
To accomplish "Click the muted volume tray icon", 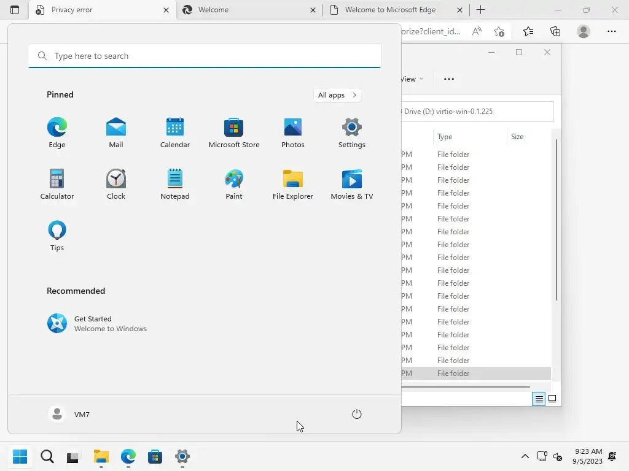I will tap(558, 456).
